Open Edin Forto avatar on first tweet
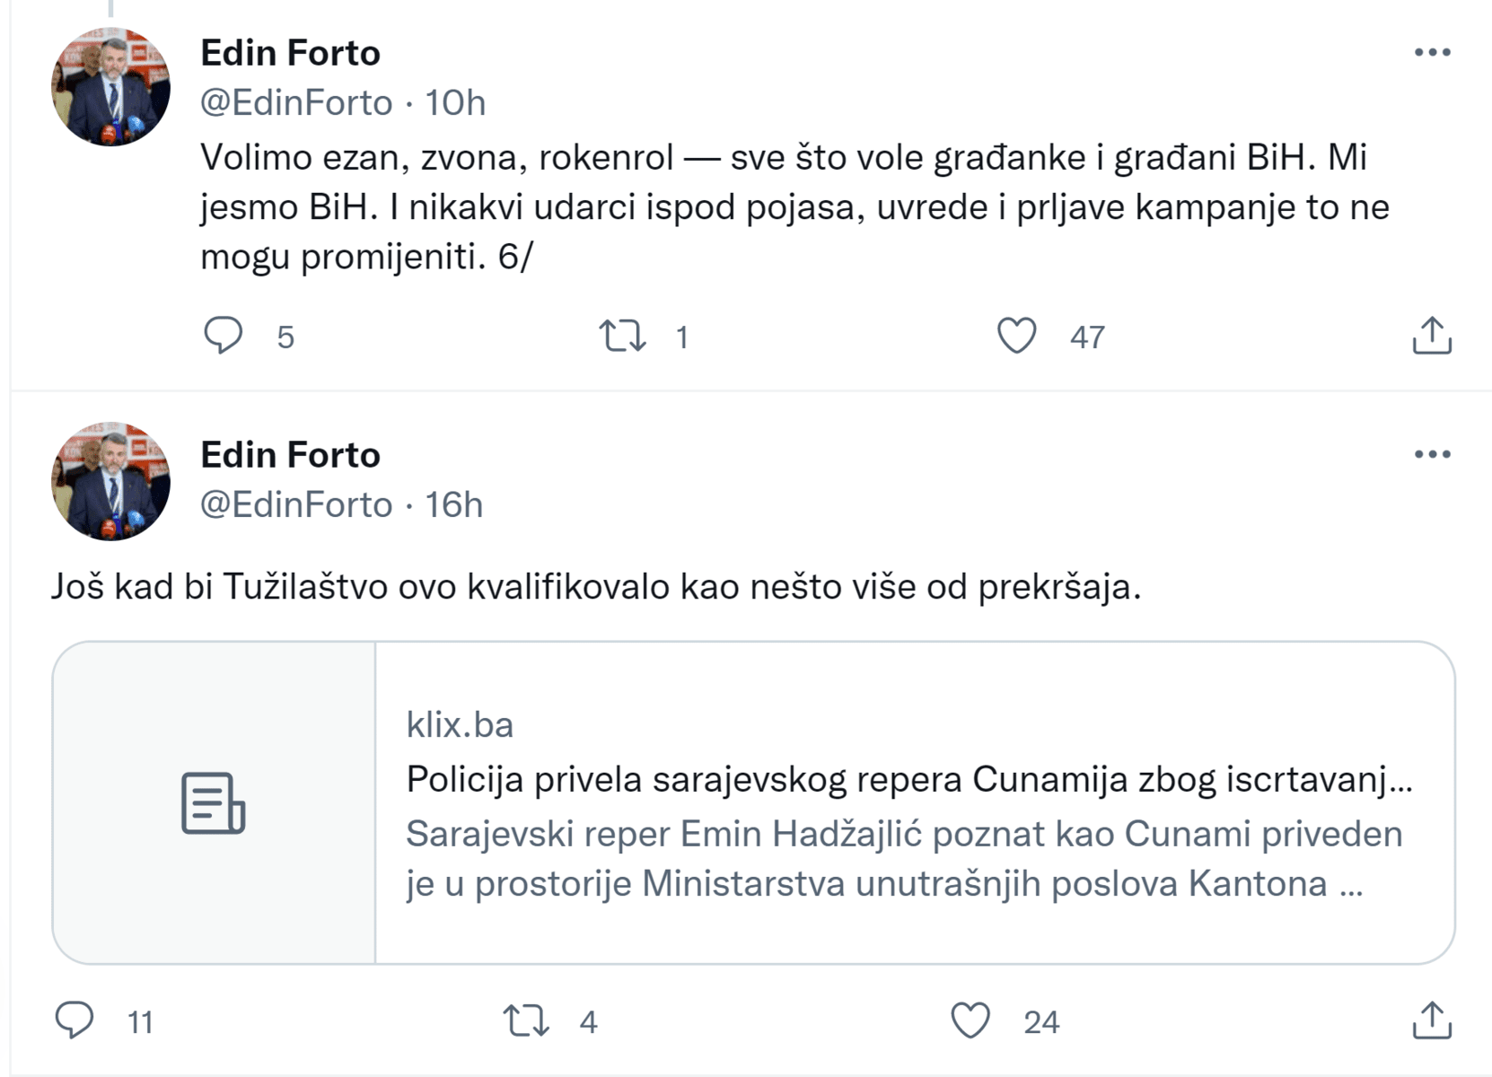This screenshot has height=1077, width=1492. coord(111,87)
